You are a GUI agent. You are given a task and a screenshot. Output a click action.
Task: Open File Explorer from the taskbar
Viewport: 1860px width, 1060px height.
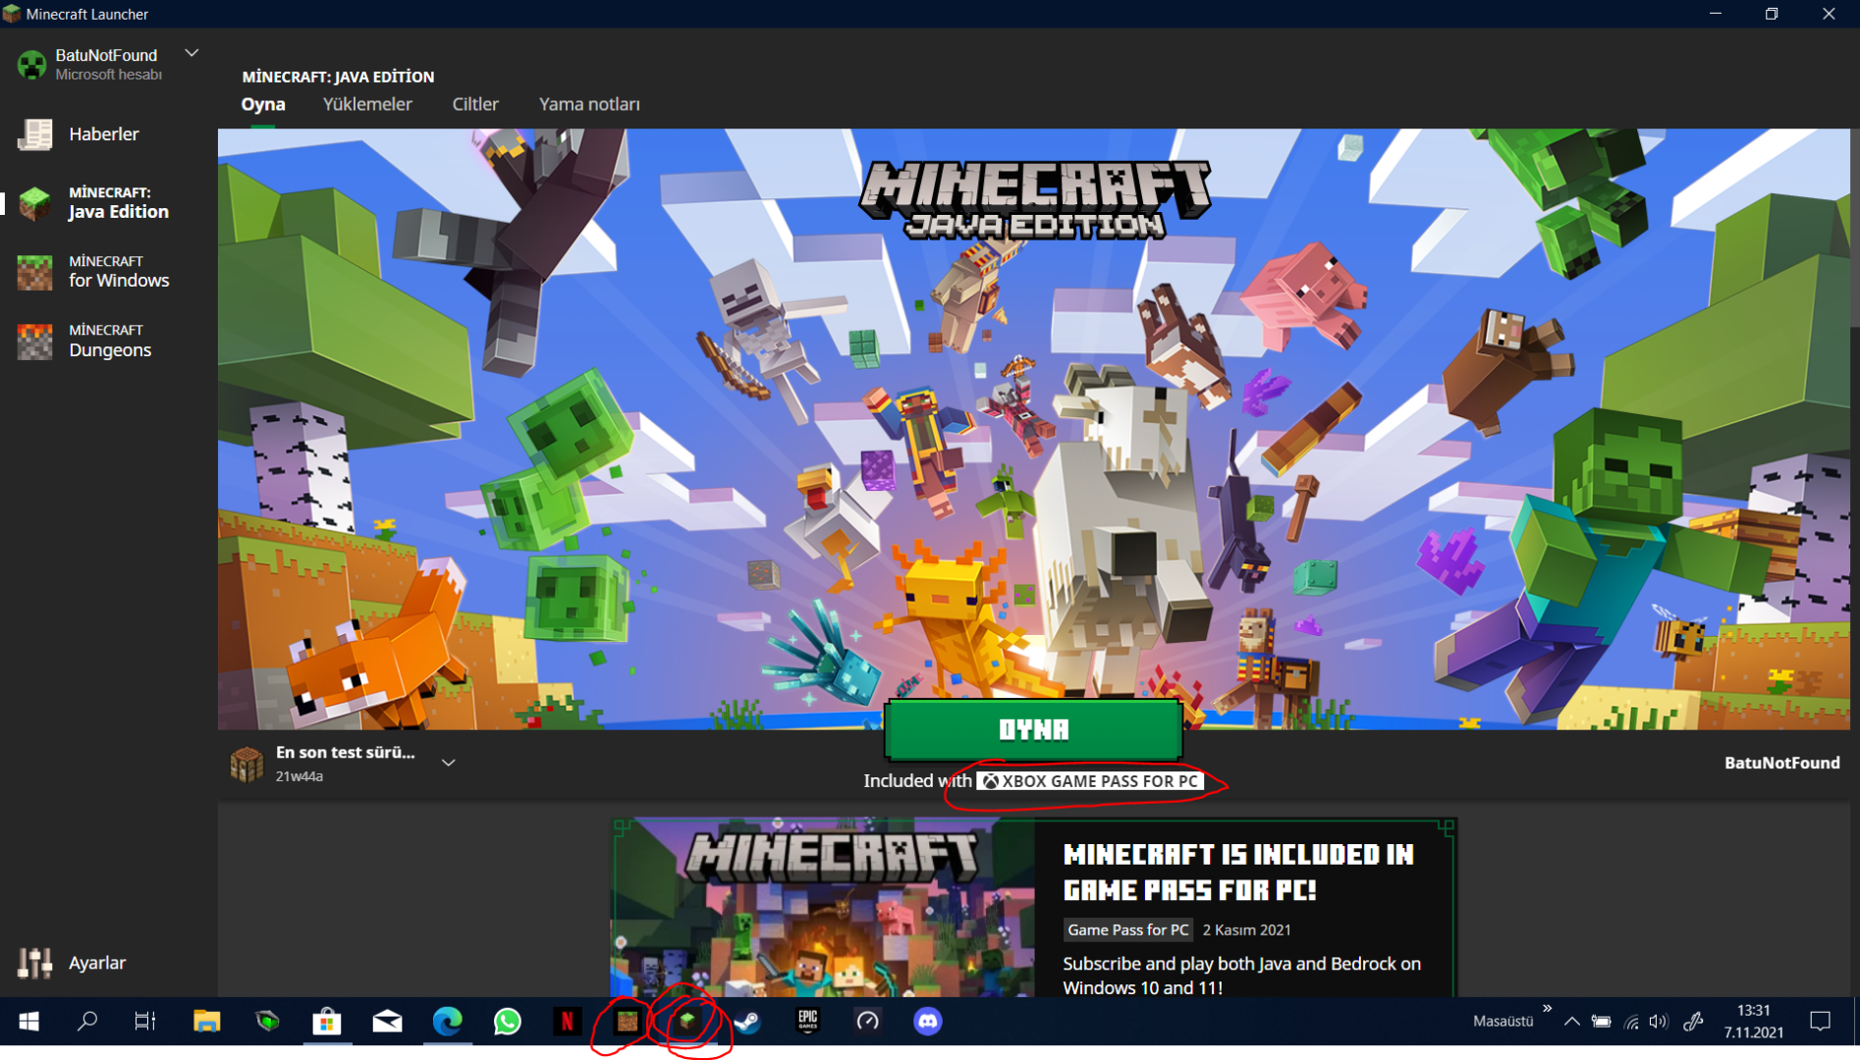[x=206, y=1022]
